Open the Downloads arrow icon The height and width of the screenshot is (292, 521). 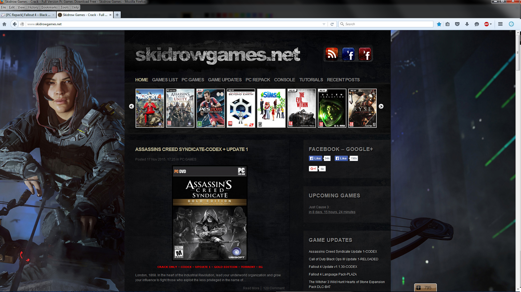pos(467,24)
